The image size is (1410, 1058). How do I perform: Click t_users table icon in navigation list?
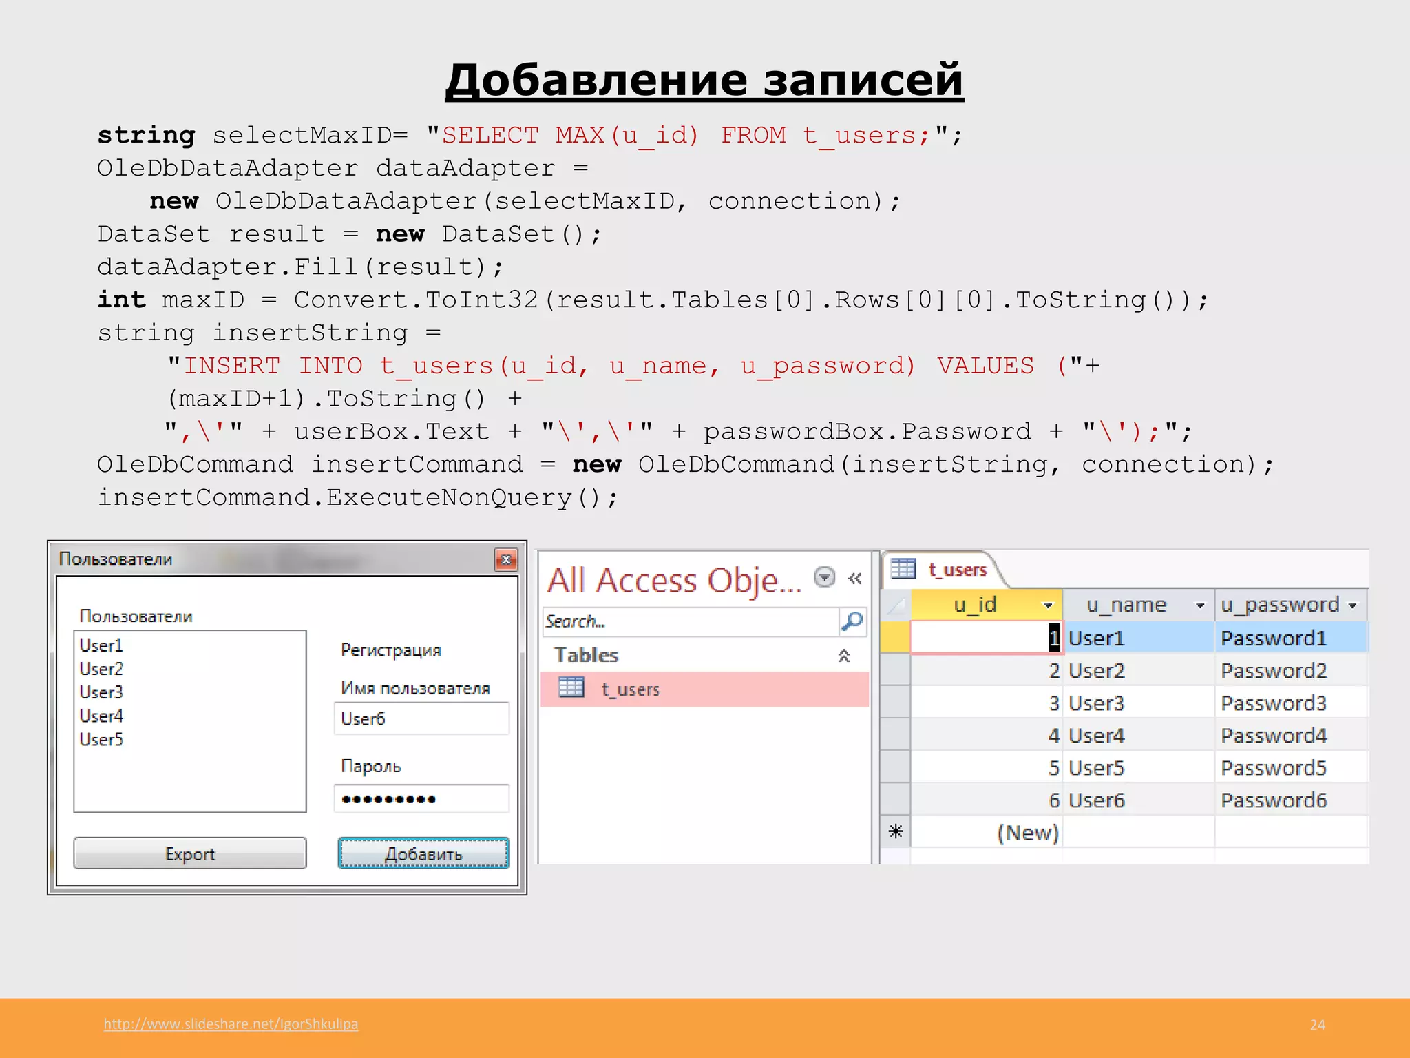click(571, 687)
